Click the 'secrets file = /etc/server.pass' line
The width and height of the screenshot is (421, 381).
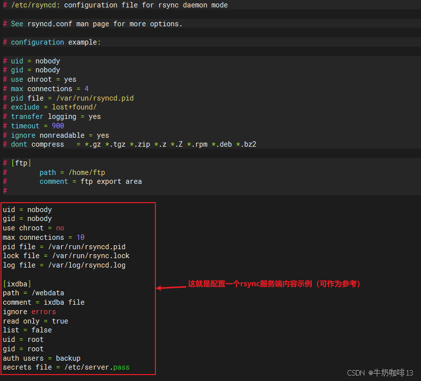(x=67, y=367)
